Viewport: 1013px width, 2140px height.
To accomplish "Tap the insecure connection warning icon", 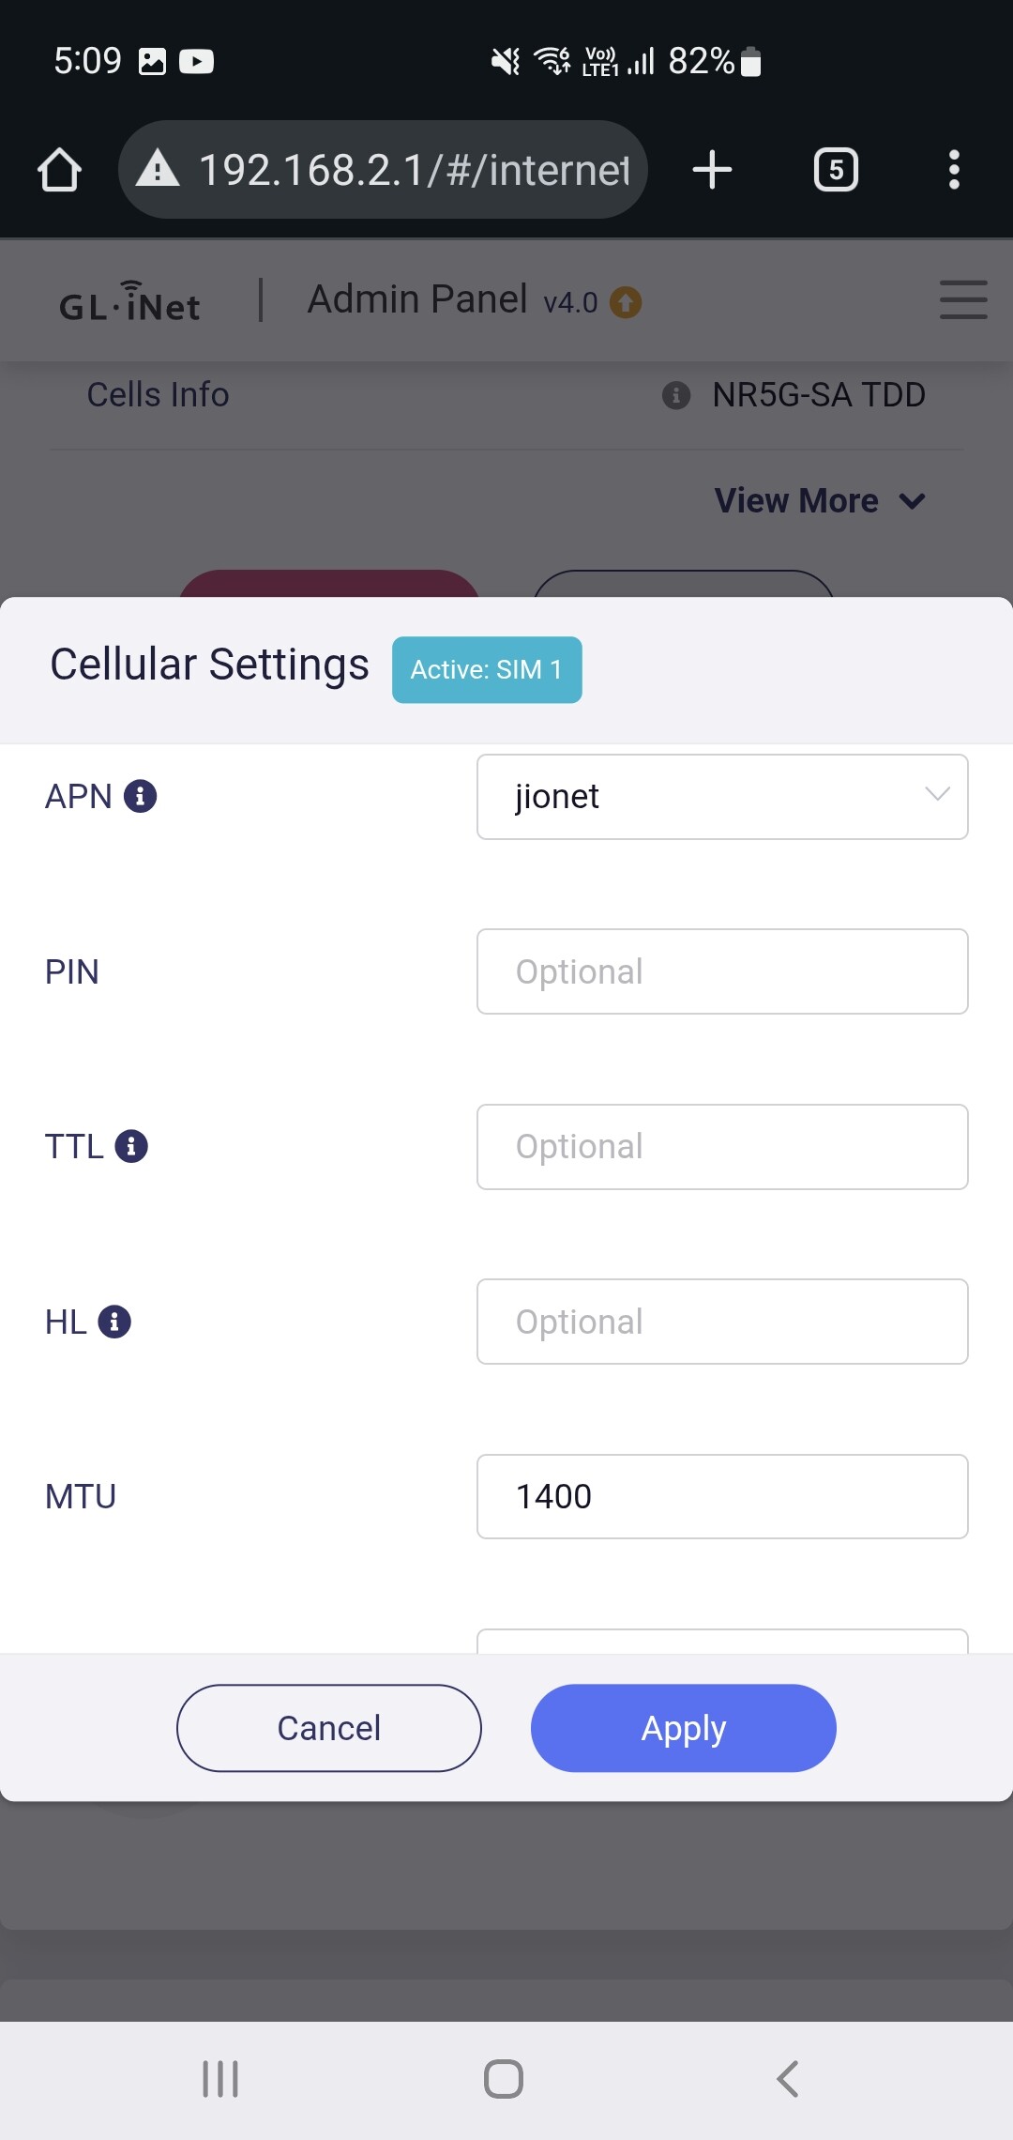I will click(x=158, y=170).
